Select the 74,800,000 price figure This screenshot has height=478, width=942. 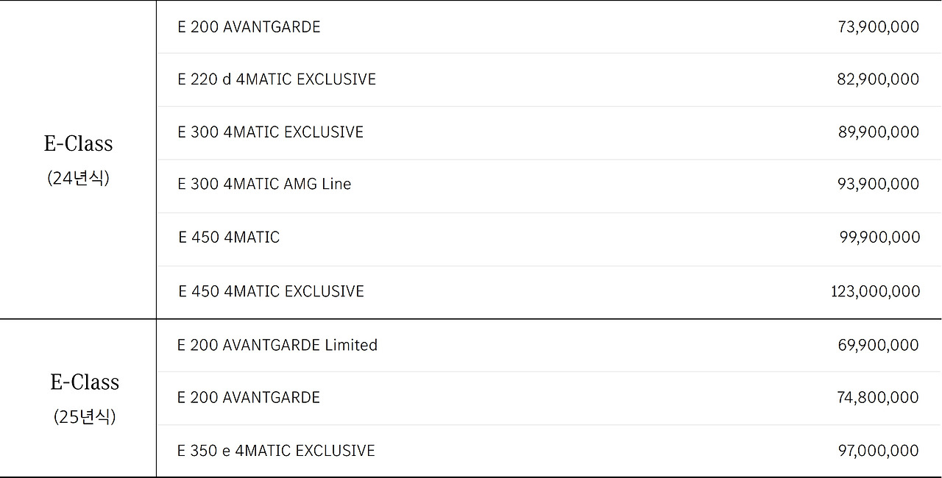coord(878,398)
